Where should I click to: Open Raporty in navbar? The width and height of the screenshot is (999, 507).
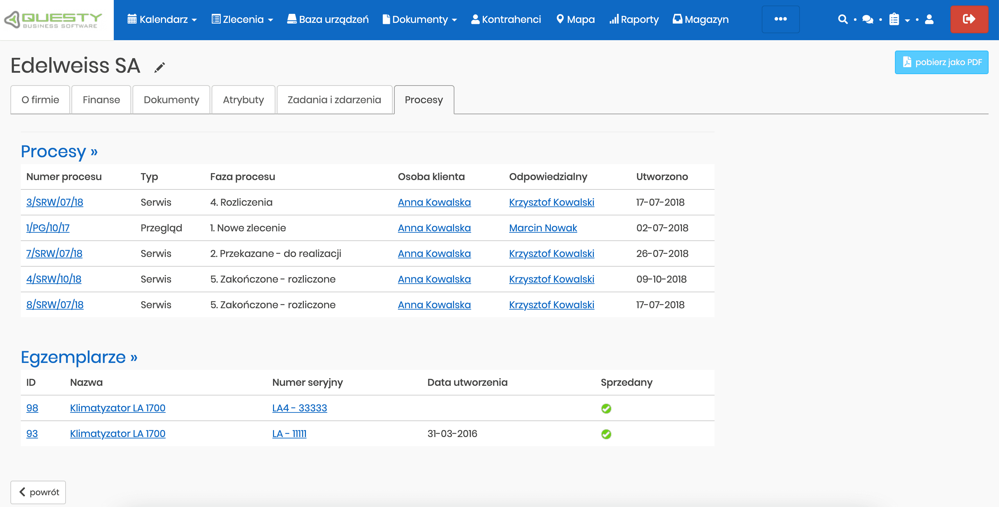[634, 19]
